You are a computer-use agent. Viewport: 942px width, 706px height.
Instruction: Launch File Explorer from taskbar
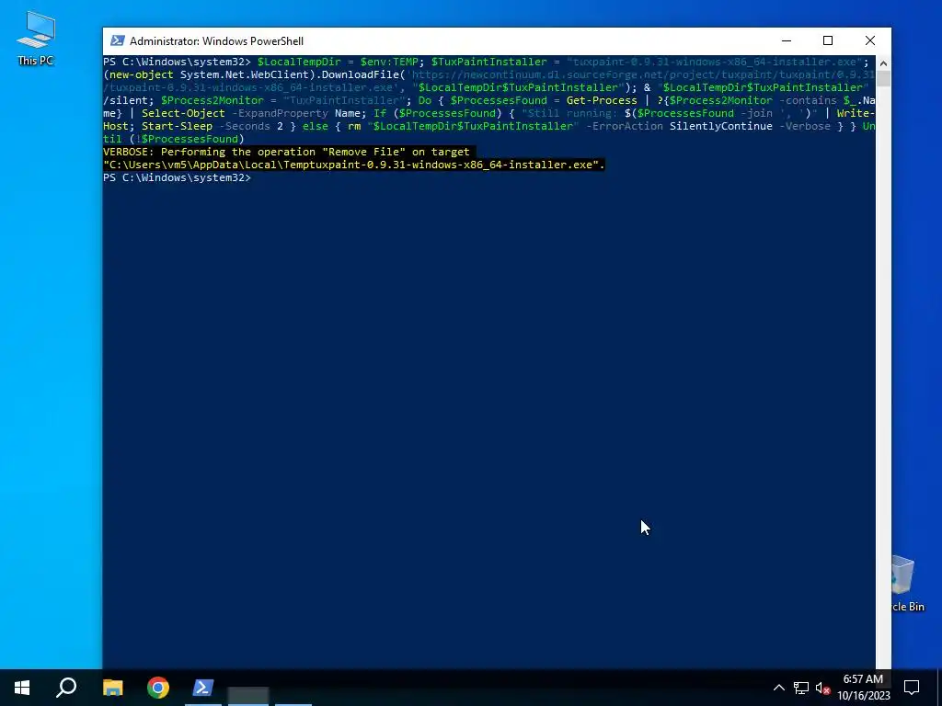[112, 688]
